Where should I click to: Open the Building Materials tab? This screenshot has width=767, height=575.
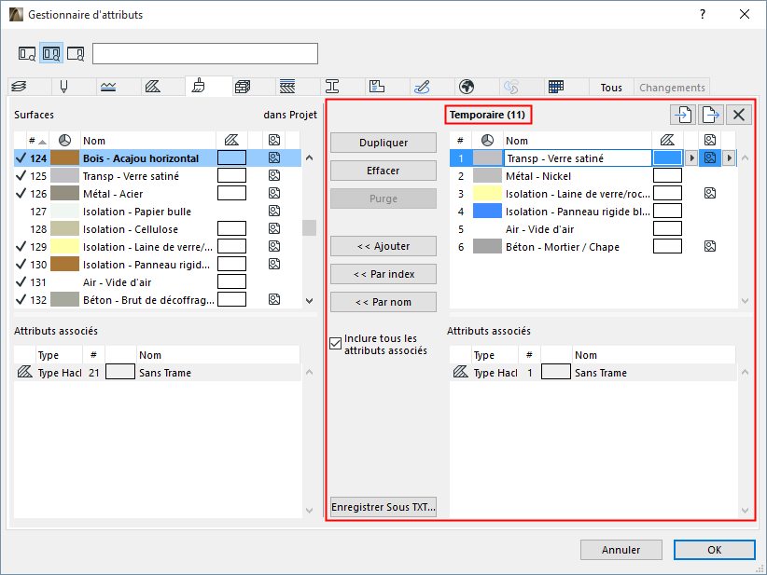[x=242, y=87]
